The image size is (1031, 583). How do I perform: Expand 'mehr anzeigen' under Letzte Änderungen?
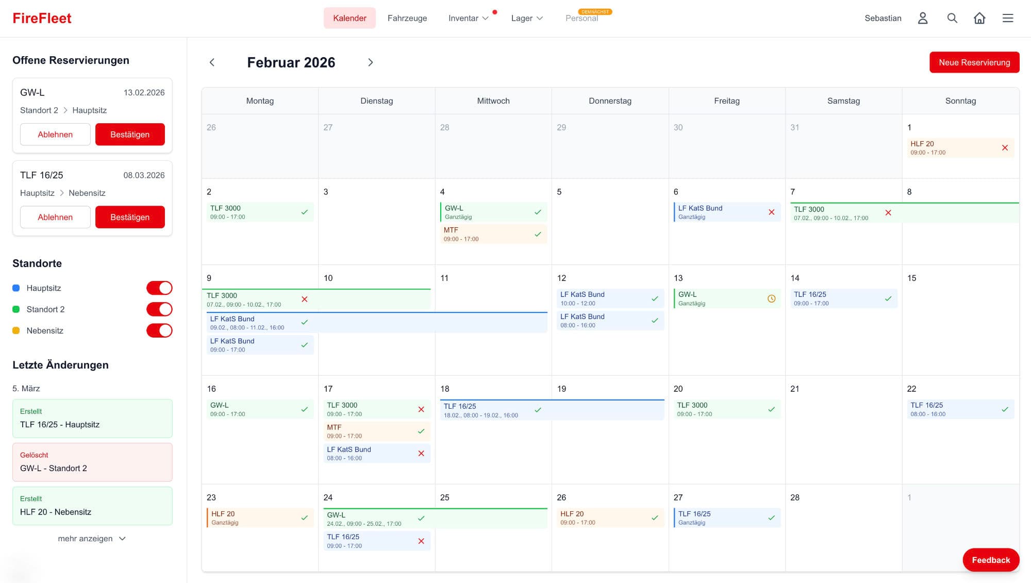(x=92, y=538)
